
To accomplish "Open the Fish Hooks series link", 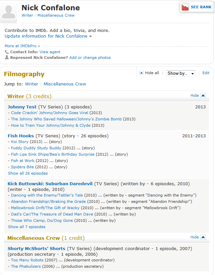I will (21, 136).
